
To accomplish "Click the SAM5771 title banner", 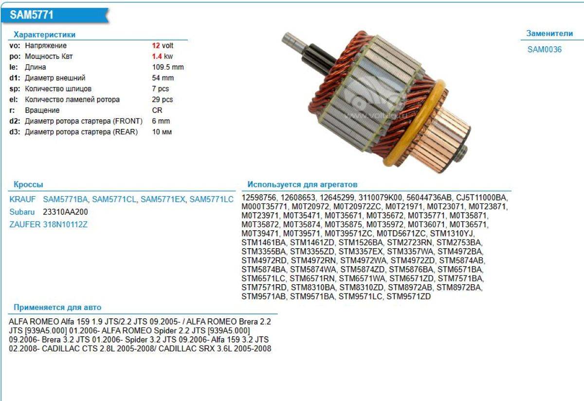I will (x=32, y=15).
